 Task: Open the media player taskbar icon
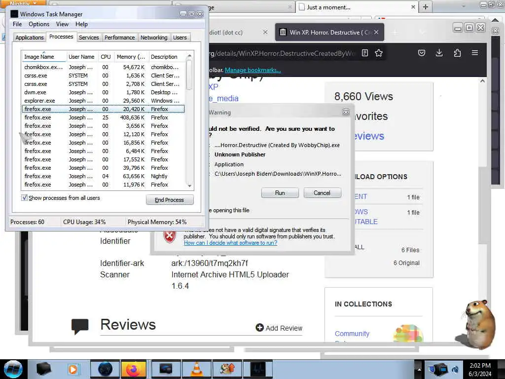point(73,369)
